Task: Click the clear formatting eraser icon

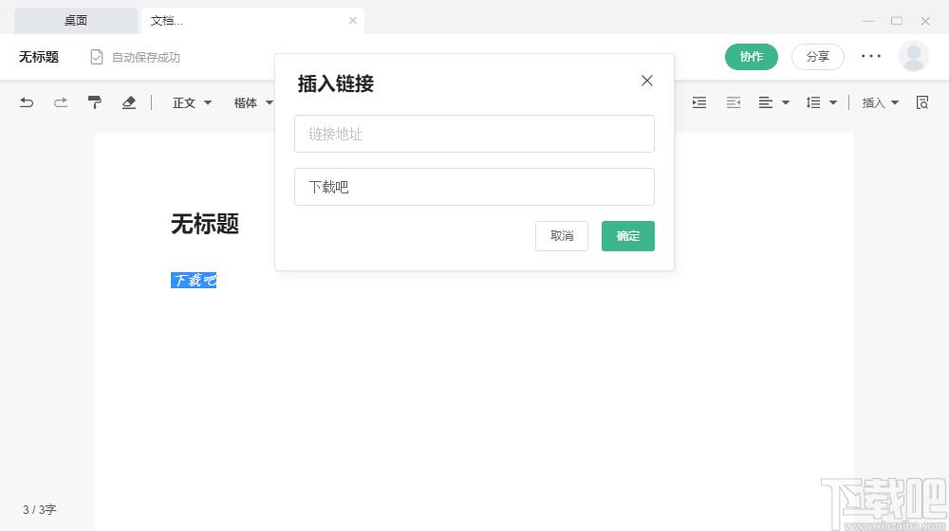Action: [x=129, y=102]
